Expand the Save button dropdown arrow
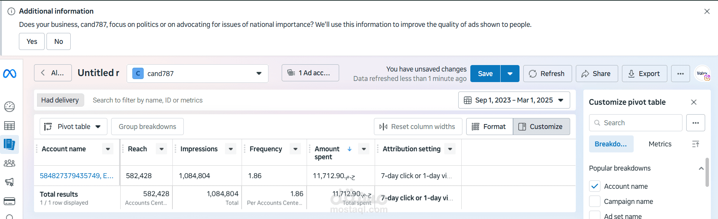The width and height of the screenshot is (718, 219). 510,74
